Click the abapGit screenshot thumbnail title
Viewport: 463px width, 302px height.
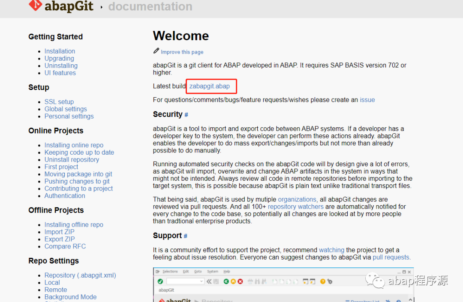pyautogui.click(x=166, y=290)
